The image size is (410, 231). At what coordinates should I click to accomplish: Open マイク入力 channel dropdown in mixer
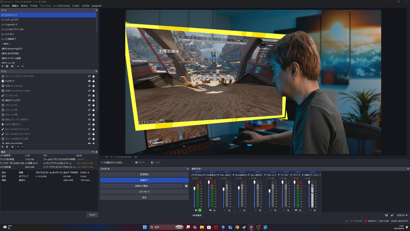coord(302,175)
